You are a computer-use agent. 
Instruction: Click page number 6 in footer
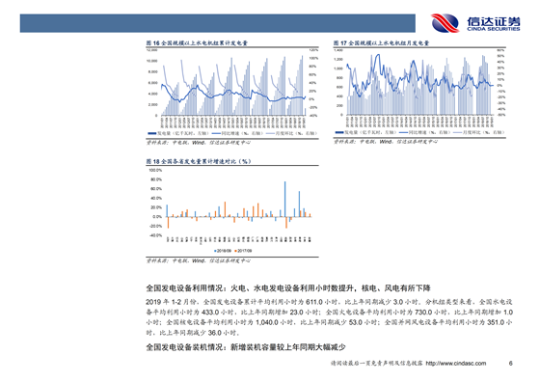(511, 364)
